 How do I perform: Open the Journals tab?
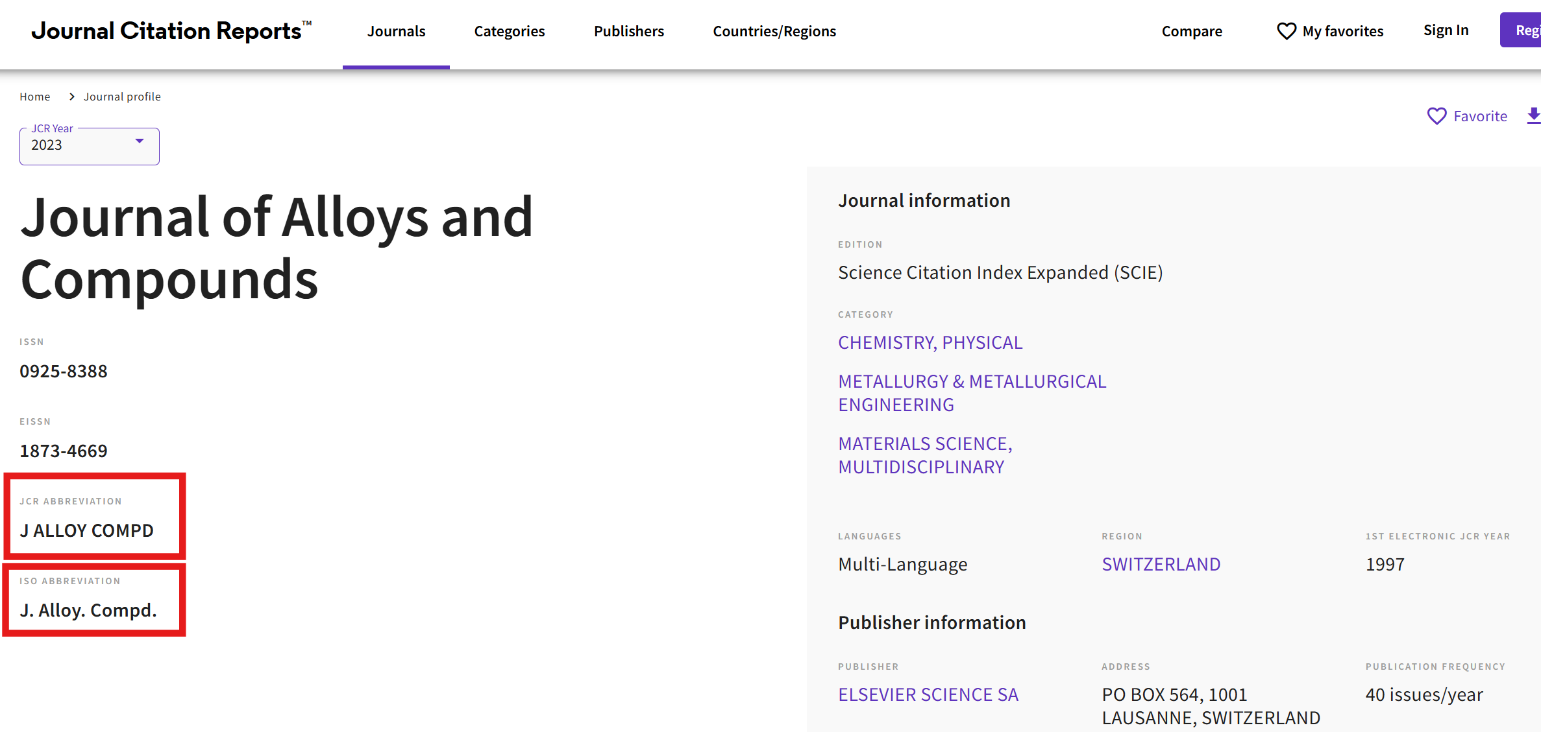(396, 31)
